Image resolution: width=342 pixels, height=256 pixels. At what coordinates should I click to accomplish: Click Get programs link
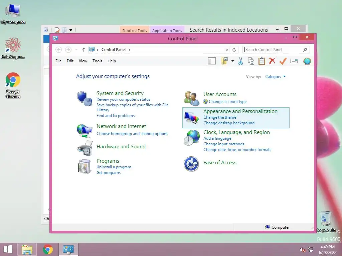tap(109, 173)
